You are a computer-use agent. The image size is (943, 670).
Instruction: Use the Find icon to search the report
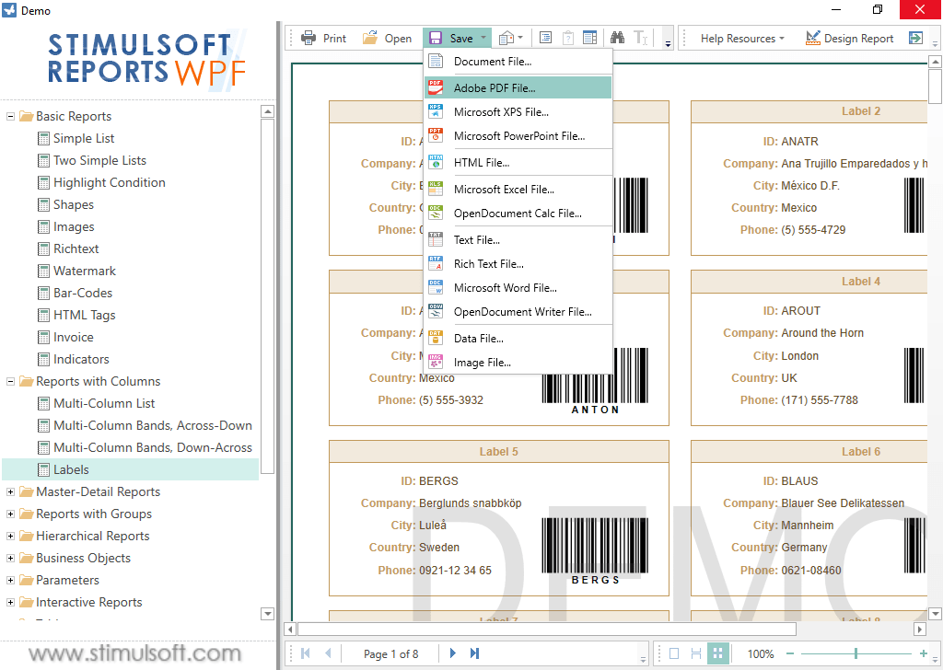(615, 38)
